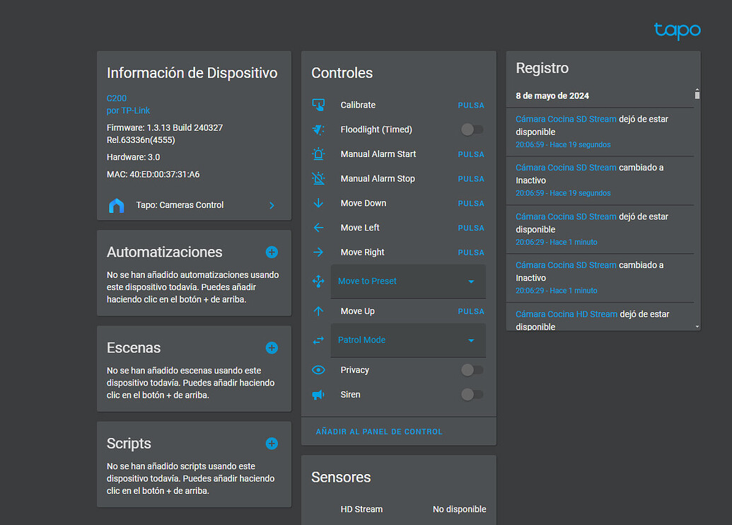Click the Move Up arrow icon
This screenshot has width=732, height=525.
click(x=318, y=311)
